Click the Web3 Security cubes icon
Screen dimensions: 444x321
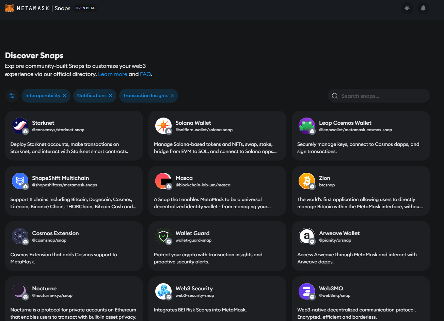pos(163,291)
